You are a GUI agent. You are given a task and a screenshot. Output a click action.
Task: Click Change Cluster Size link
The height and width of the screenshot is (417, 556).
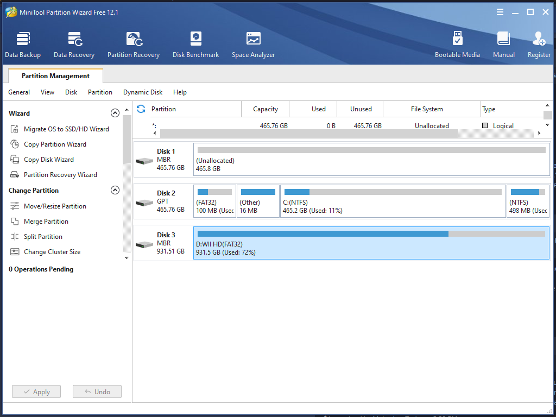[x=52, y=252]
